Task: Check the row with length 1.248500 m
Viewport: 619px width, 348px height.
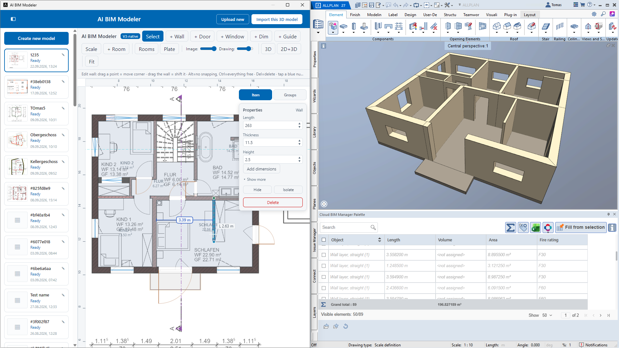Action: click(324, 266)
